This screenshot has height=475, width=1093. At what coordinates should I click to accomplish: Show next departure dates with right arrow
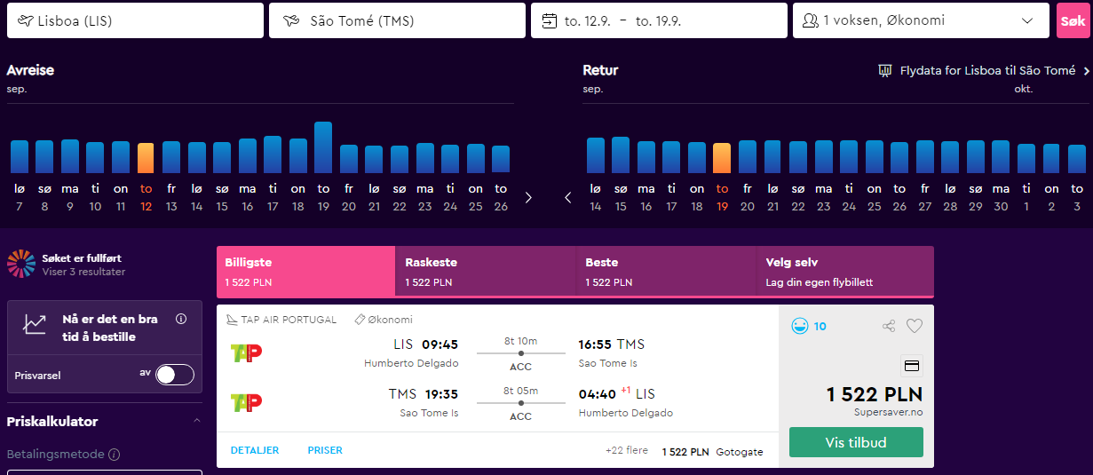click(x=528, y=197)
